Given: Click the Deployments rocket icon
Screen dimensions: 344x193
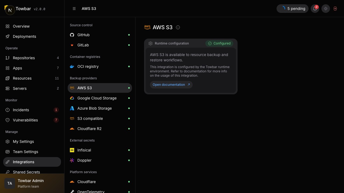Looking at the screenshot, I should click(x=8, y=36).
